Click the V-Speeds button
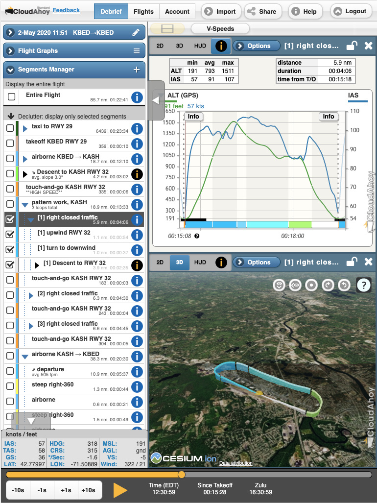377x503 pixels. [220, 29]
